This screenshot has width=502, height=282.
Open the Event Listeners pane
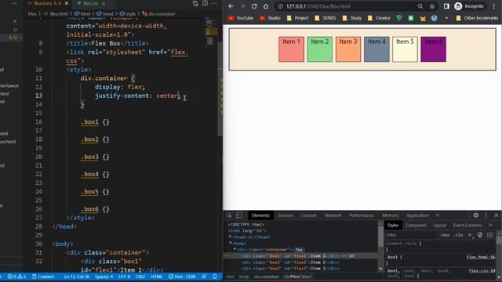pyautogui.click(x=467, y=226)
